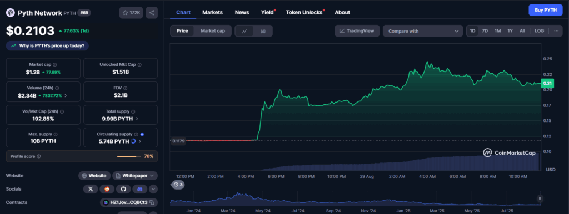Set chart range to 7D
This screenshot has height=214, width=569.
[485, 31]
